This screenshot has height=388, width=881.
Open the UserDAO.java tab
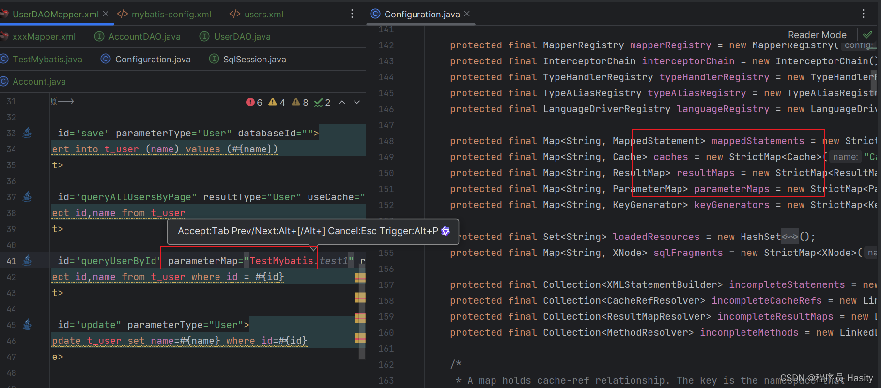[235, 37]
